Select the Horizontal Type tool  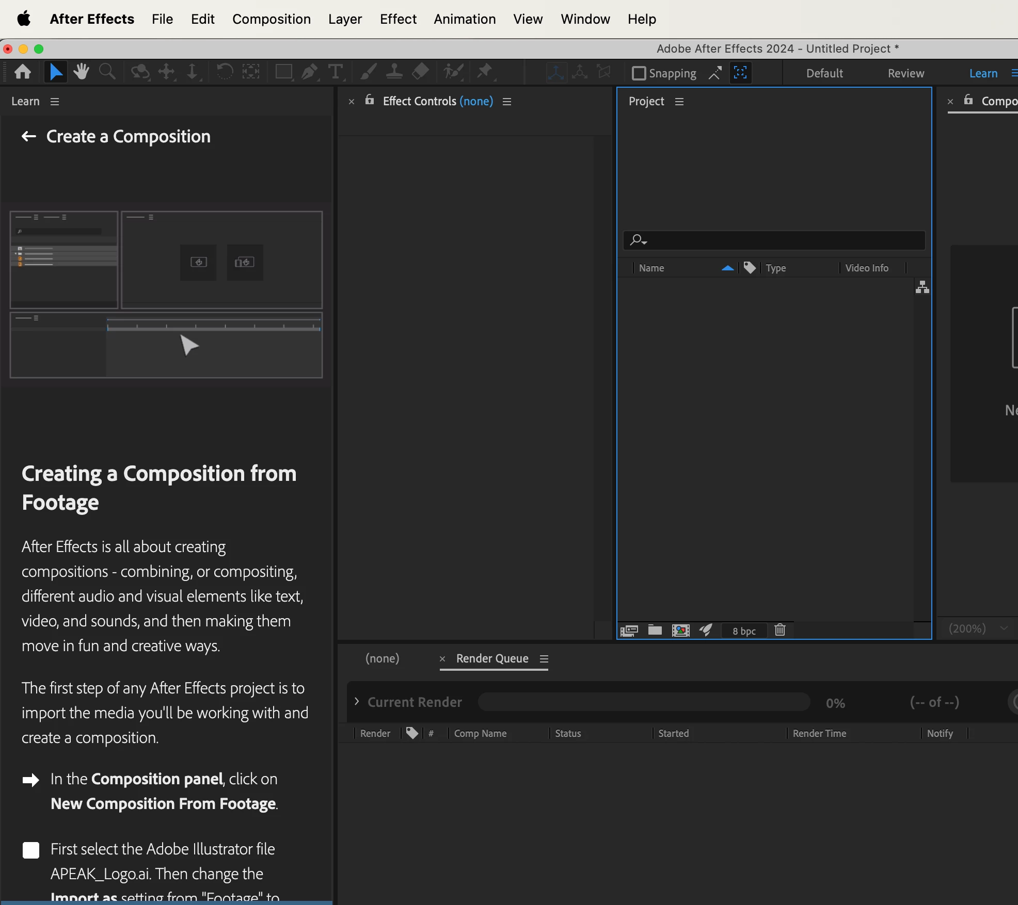(x=336, y=72)
